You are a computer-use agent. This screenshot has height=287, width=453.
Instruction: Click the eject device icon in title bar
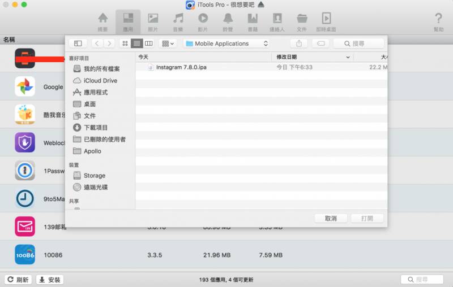[x=261, y=5]
